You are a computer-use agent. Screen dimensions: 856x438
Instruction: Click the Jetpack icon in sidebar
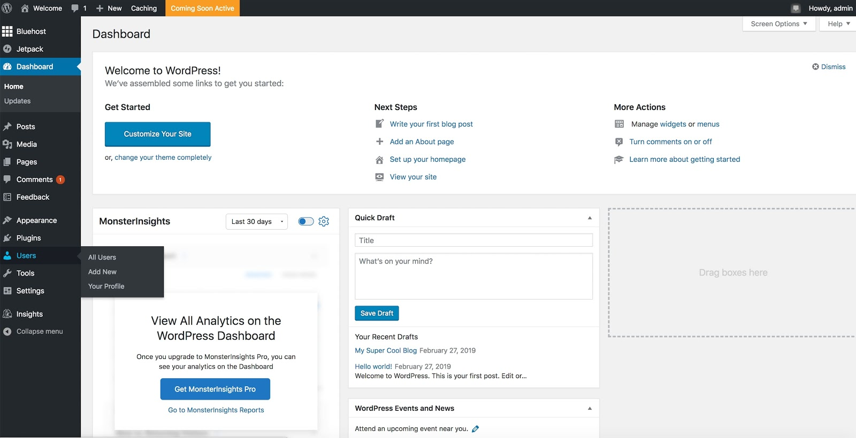tap(7, 49)
